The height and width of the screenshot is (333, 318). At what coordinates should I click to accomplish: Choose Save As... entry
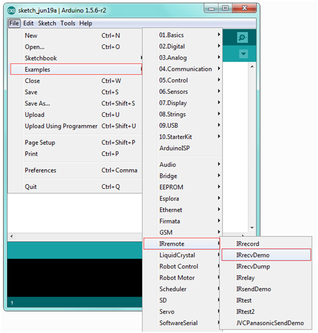[76, 103]
